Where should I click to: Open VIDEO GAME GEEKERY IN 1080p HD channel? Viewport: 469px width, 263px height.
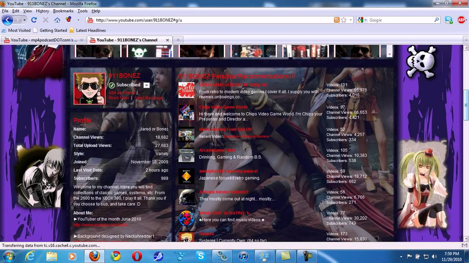point(233,85)
